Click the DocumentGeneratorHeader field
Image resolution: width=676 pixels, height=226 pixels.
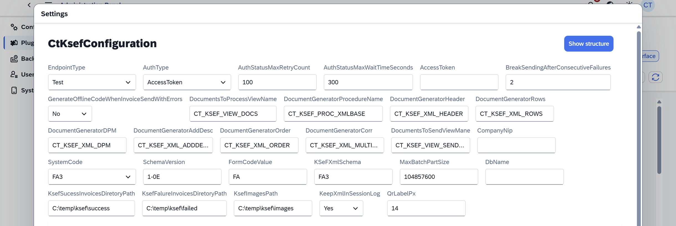(429, 114)
